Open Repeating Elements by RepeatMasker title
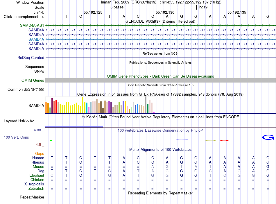The height and width of the screenshot is (204, 276). (x=160, y=193)
